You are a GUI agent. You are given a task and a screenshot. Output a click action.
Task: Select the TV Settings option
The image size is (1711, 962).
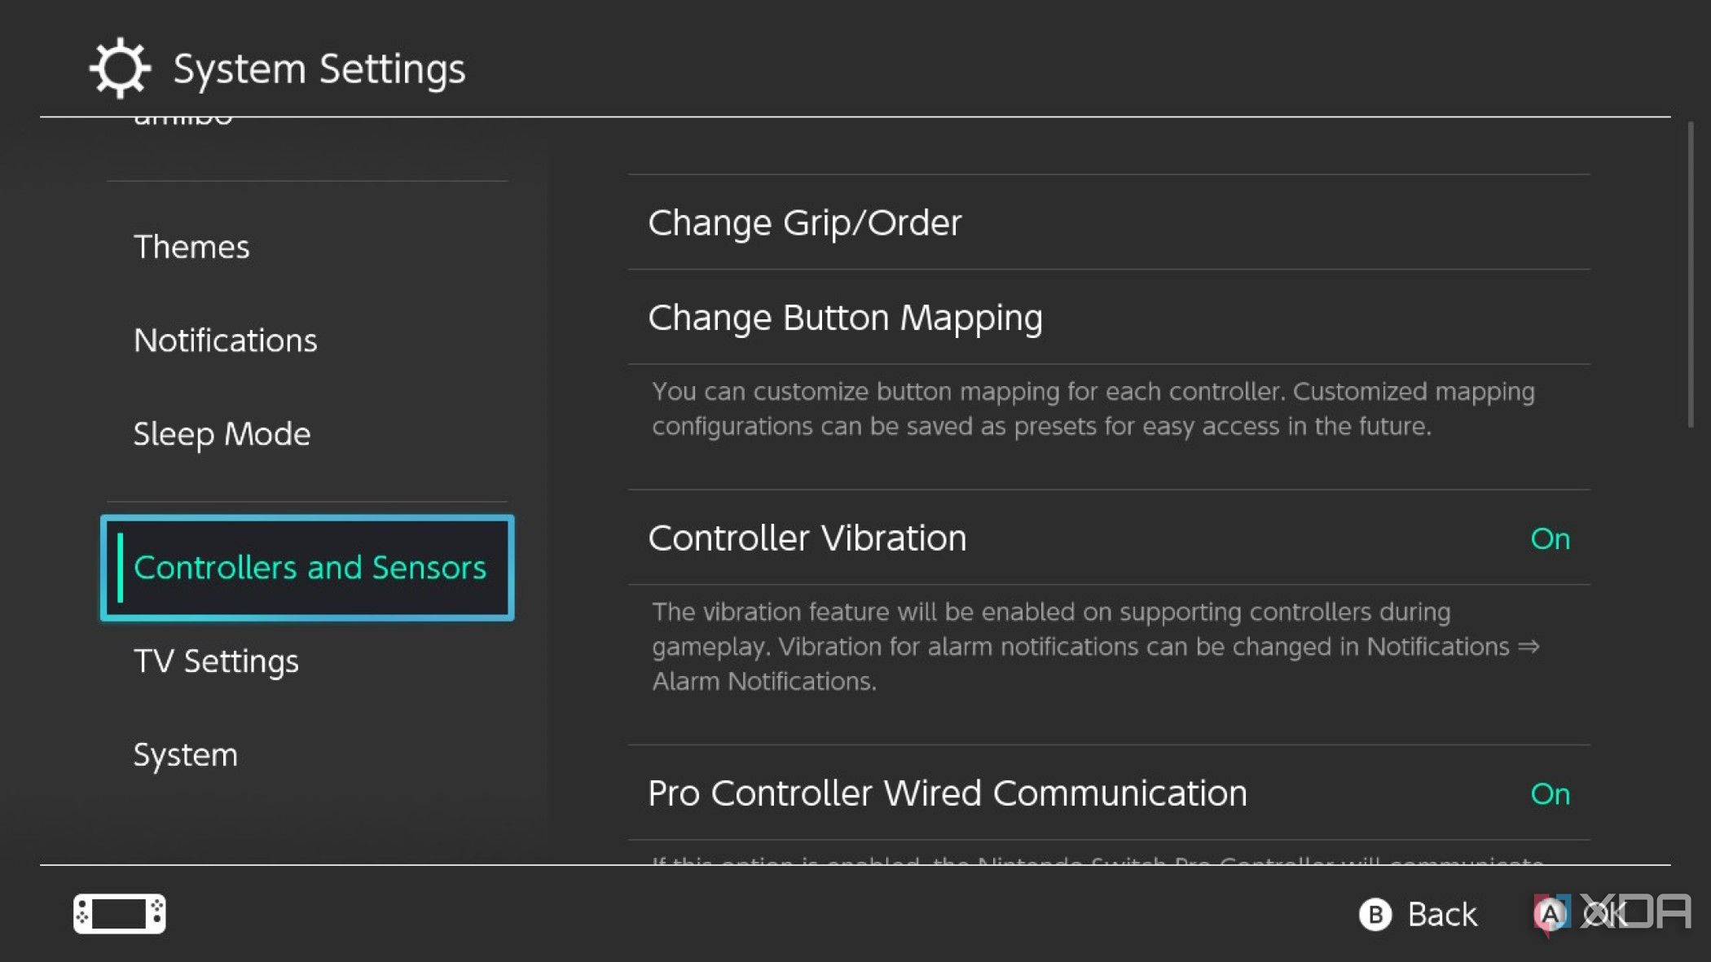(x=215, y=659)
